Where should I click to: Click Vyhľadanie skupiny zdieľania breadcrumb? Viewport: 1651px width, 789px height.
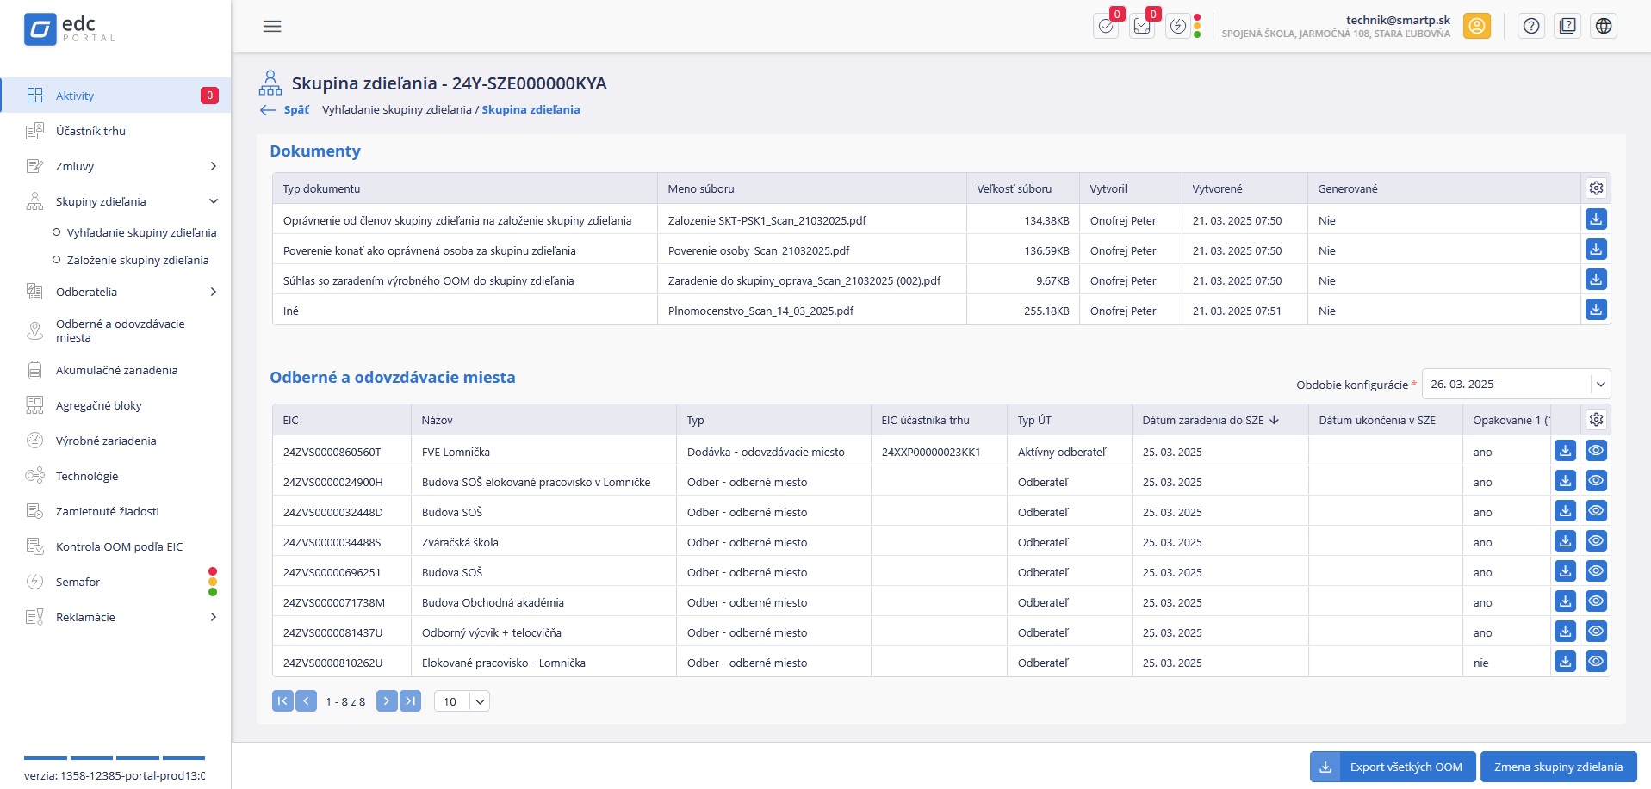click(x=397, y=109)
